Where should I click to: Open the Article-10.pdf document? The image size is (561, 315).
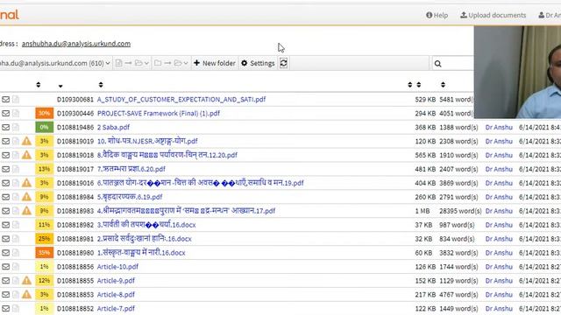point(117,266)
